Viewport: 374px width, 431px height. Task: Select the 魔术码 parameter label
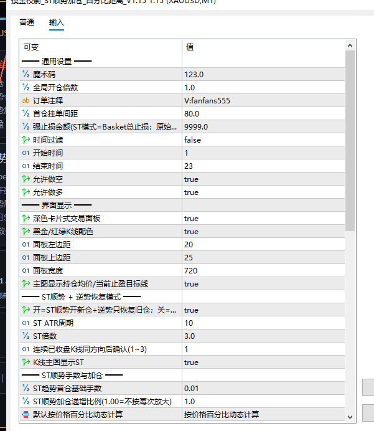(44, 74)
